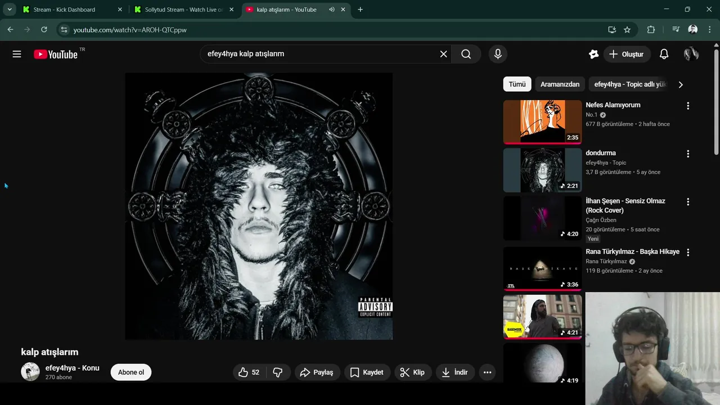Bookmark this page with star icon
The image size is (720, 405).
(x=627, y=29)
